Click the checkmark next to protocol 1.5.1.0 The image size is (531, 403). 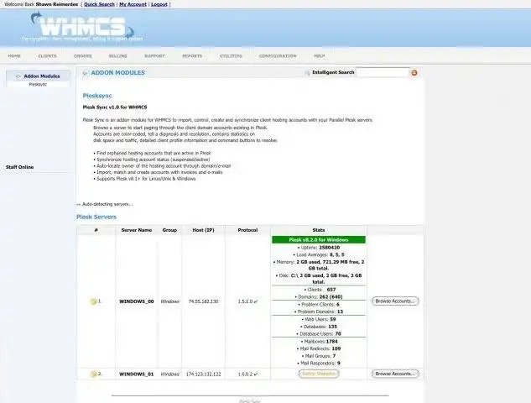pos(256,301)
